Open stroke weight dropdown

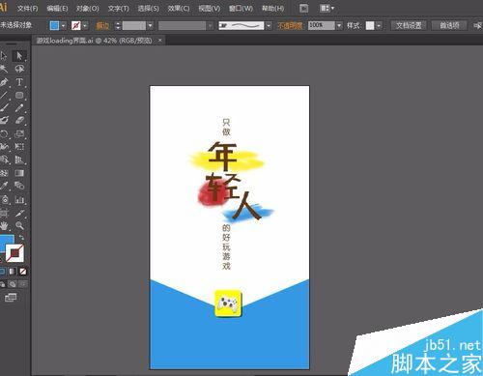click(150, 25)
